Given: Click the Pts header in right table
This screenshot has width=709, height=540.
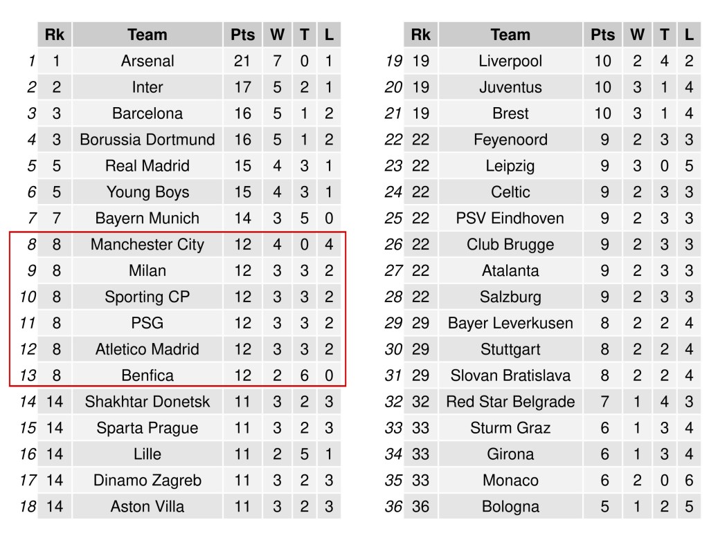Looking at the screenshot, I should tap(602, 35).
